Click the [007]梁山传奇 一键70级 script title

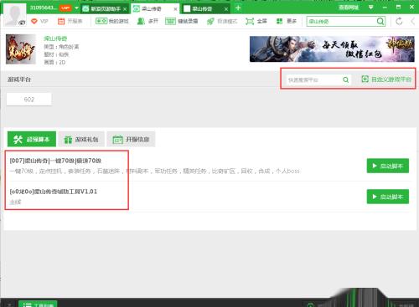pyautogui.click(x=55, y=161)
